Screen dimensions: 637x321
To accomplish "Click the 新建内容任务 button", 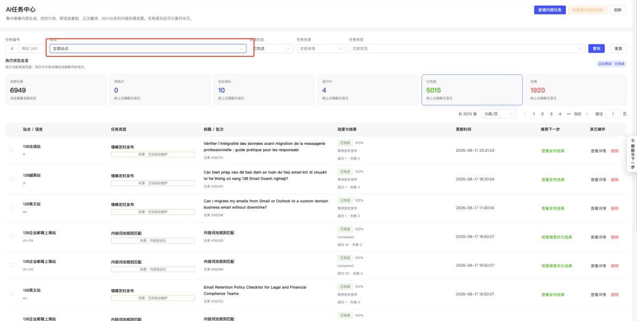I will tap(550, 10).
